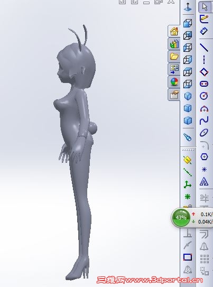Click the blue corner rectangle icon
Screen dimensions: 213x287
coord(188,257)
